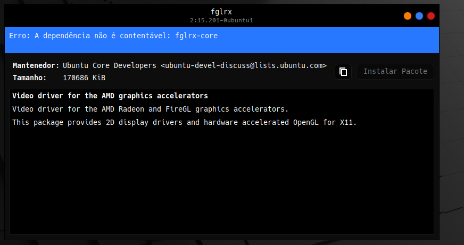464x245 pixels.
Task: Click the 170686 KiB size value
Action: tap(84, 78)
